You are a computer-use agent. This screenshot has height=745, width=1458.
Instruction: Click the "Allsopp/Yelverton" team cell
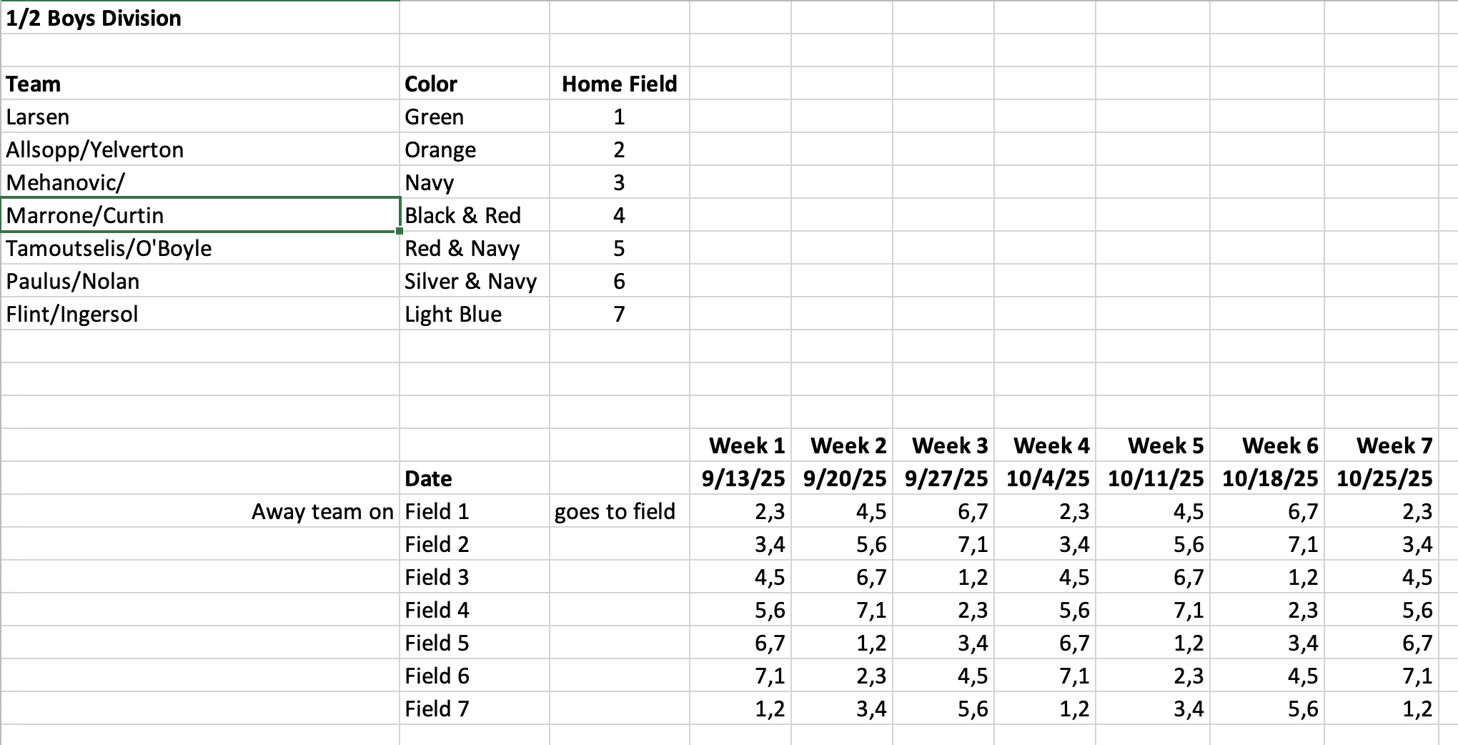coord(95,149)
